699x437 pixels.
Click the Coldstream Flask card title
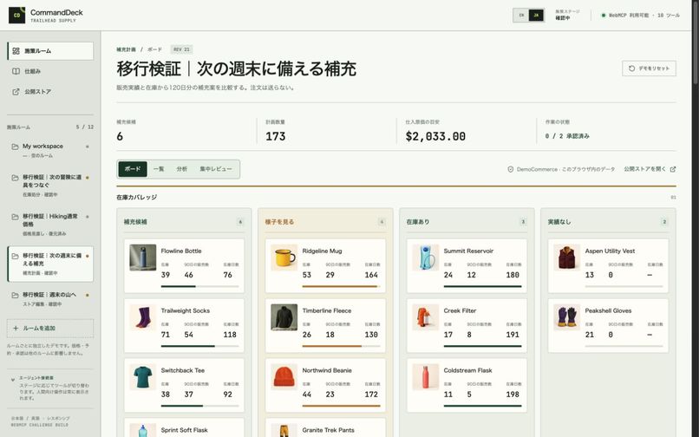click(467, 370)
